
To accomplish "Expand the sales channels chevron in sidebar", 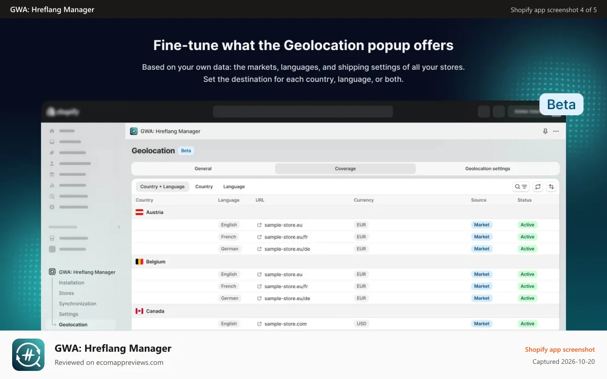I will (119, 227).
